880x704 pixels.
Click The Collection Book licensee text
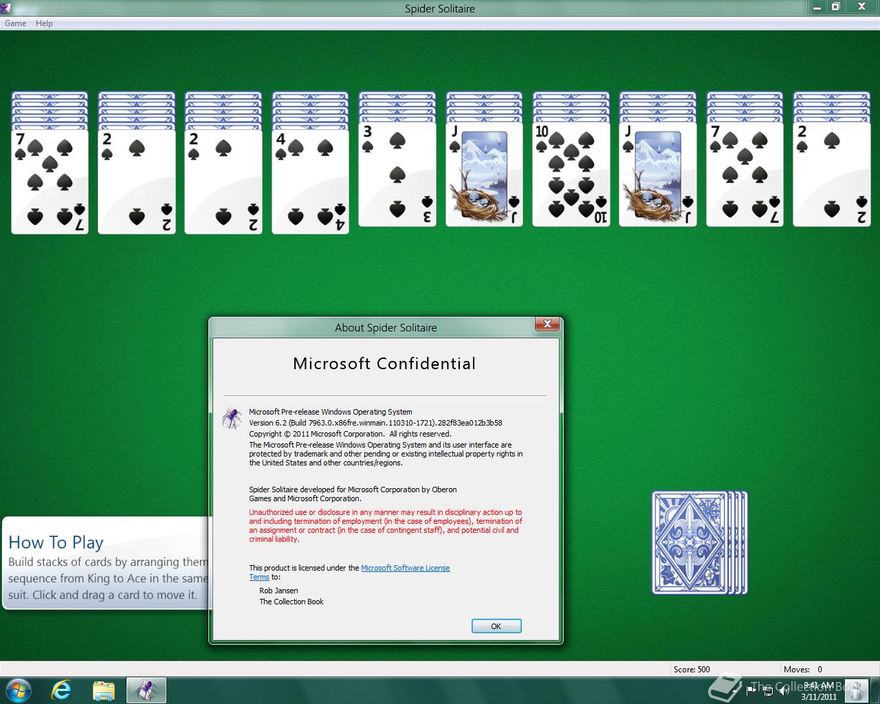tap(291, 602)
